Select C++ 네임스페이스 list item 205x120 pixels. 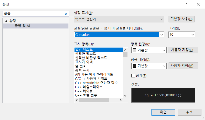tap(99, 87)
